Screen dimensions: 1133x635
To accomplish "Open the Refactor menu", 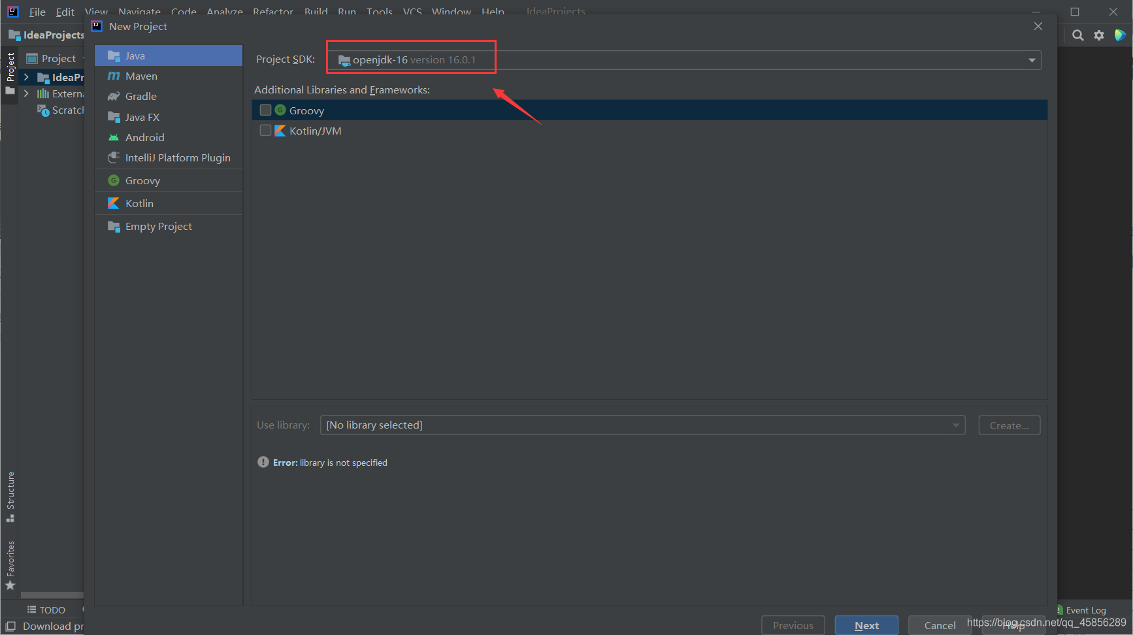I will click(x=273, y=12).
